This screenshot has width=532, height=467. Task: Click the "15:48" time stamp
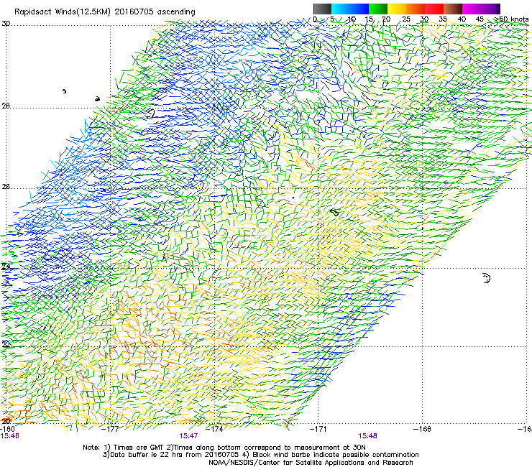point(368,436)
